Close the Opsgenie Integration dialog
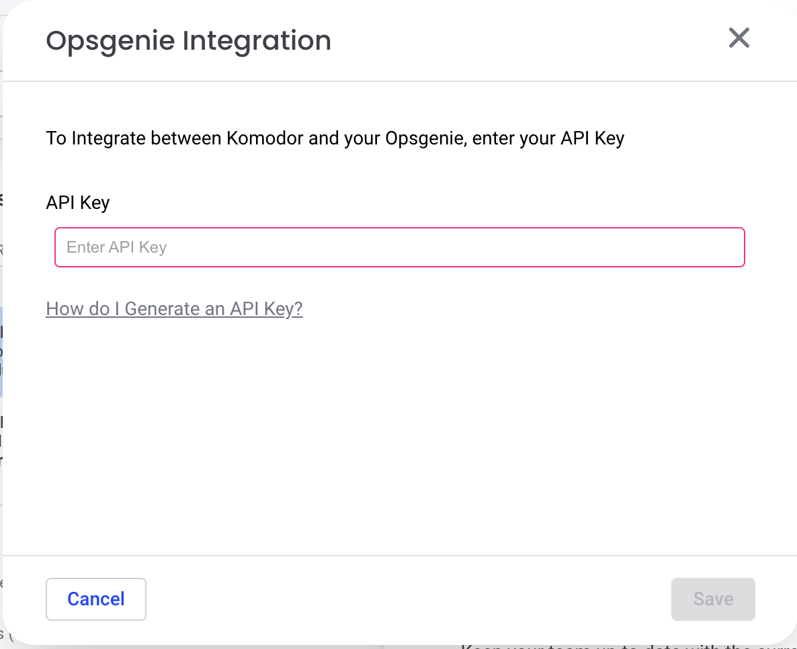This screenshot has width=797, height=649. 739,38
